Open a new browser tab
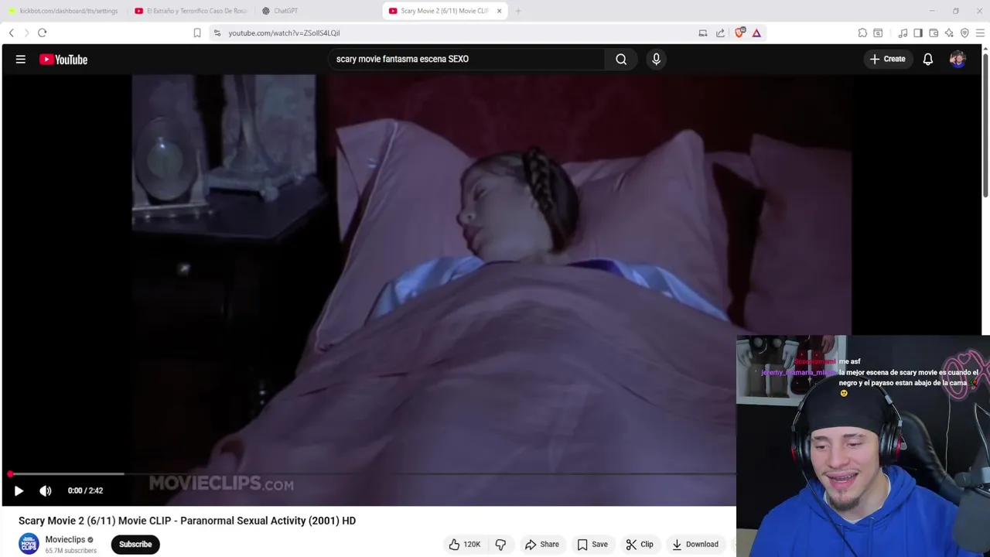The image size is (990, 557). click(518, 11)
